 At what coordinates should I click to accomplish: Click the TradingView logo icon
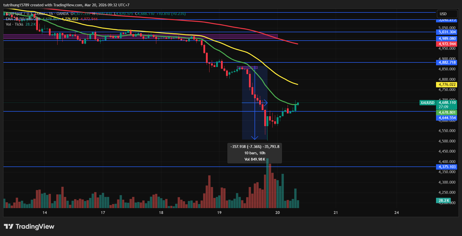(x=9, y=226)
